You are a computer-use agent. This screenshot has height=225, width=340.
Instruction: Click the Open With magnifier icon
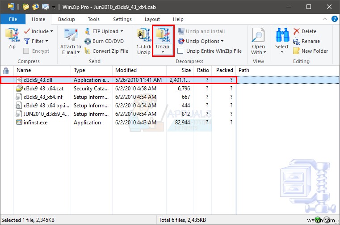click(258, 35)
